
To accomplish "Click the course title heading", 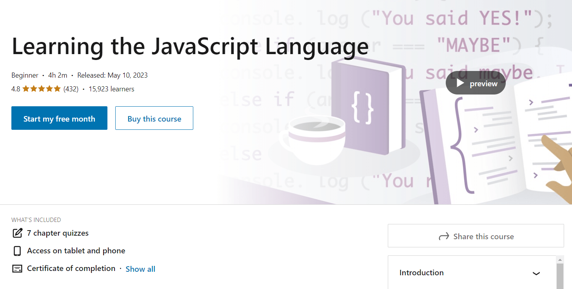I will (190, 46).
